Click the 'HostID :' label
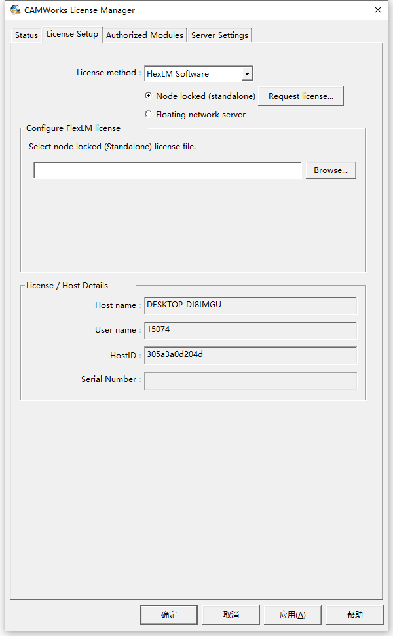The image size is (393, 636). point(126,355)
